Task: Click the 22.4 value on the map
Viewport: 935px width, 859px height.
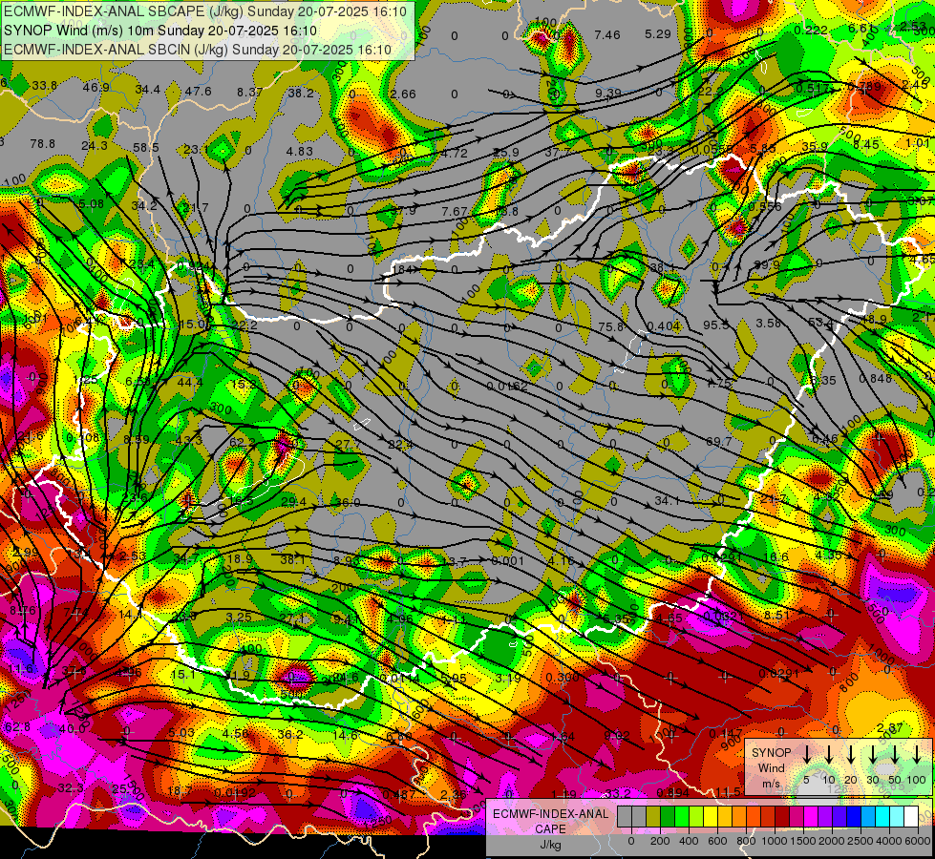Action: pos(400,444)
